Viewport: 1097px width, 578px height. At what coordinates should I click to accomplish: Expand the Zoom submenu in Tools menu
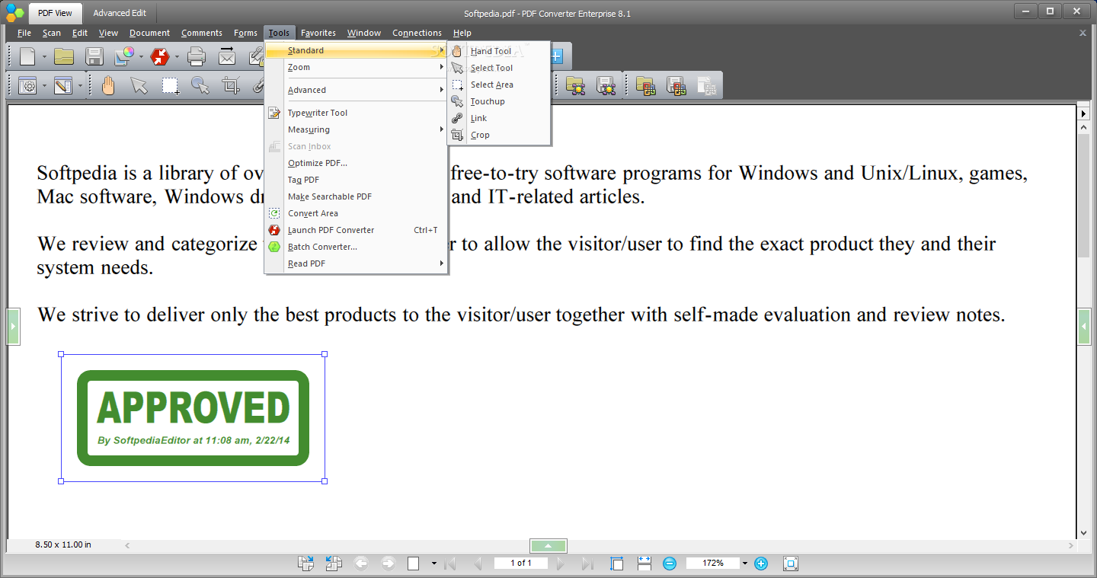point(356,67)
